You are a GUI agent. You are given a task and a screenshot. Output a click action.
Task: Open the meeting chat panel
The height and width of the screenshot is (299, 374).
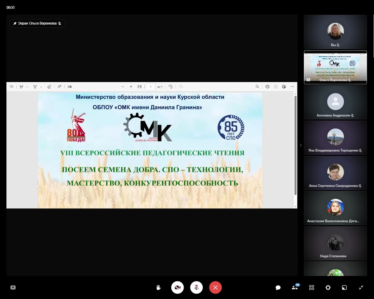coord(278,288)
